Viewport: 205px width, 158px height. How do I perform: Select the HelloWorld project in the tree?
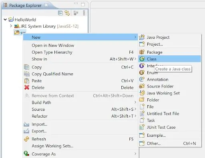(25, 20)
